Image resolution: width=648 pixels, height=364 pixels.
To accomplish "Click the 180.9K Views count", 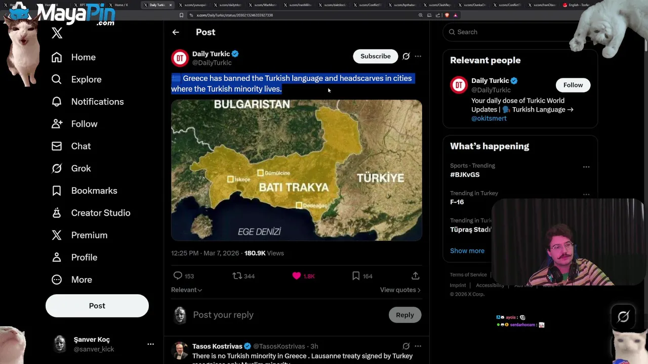I will 264,253.
